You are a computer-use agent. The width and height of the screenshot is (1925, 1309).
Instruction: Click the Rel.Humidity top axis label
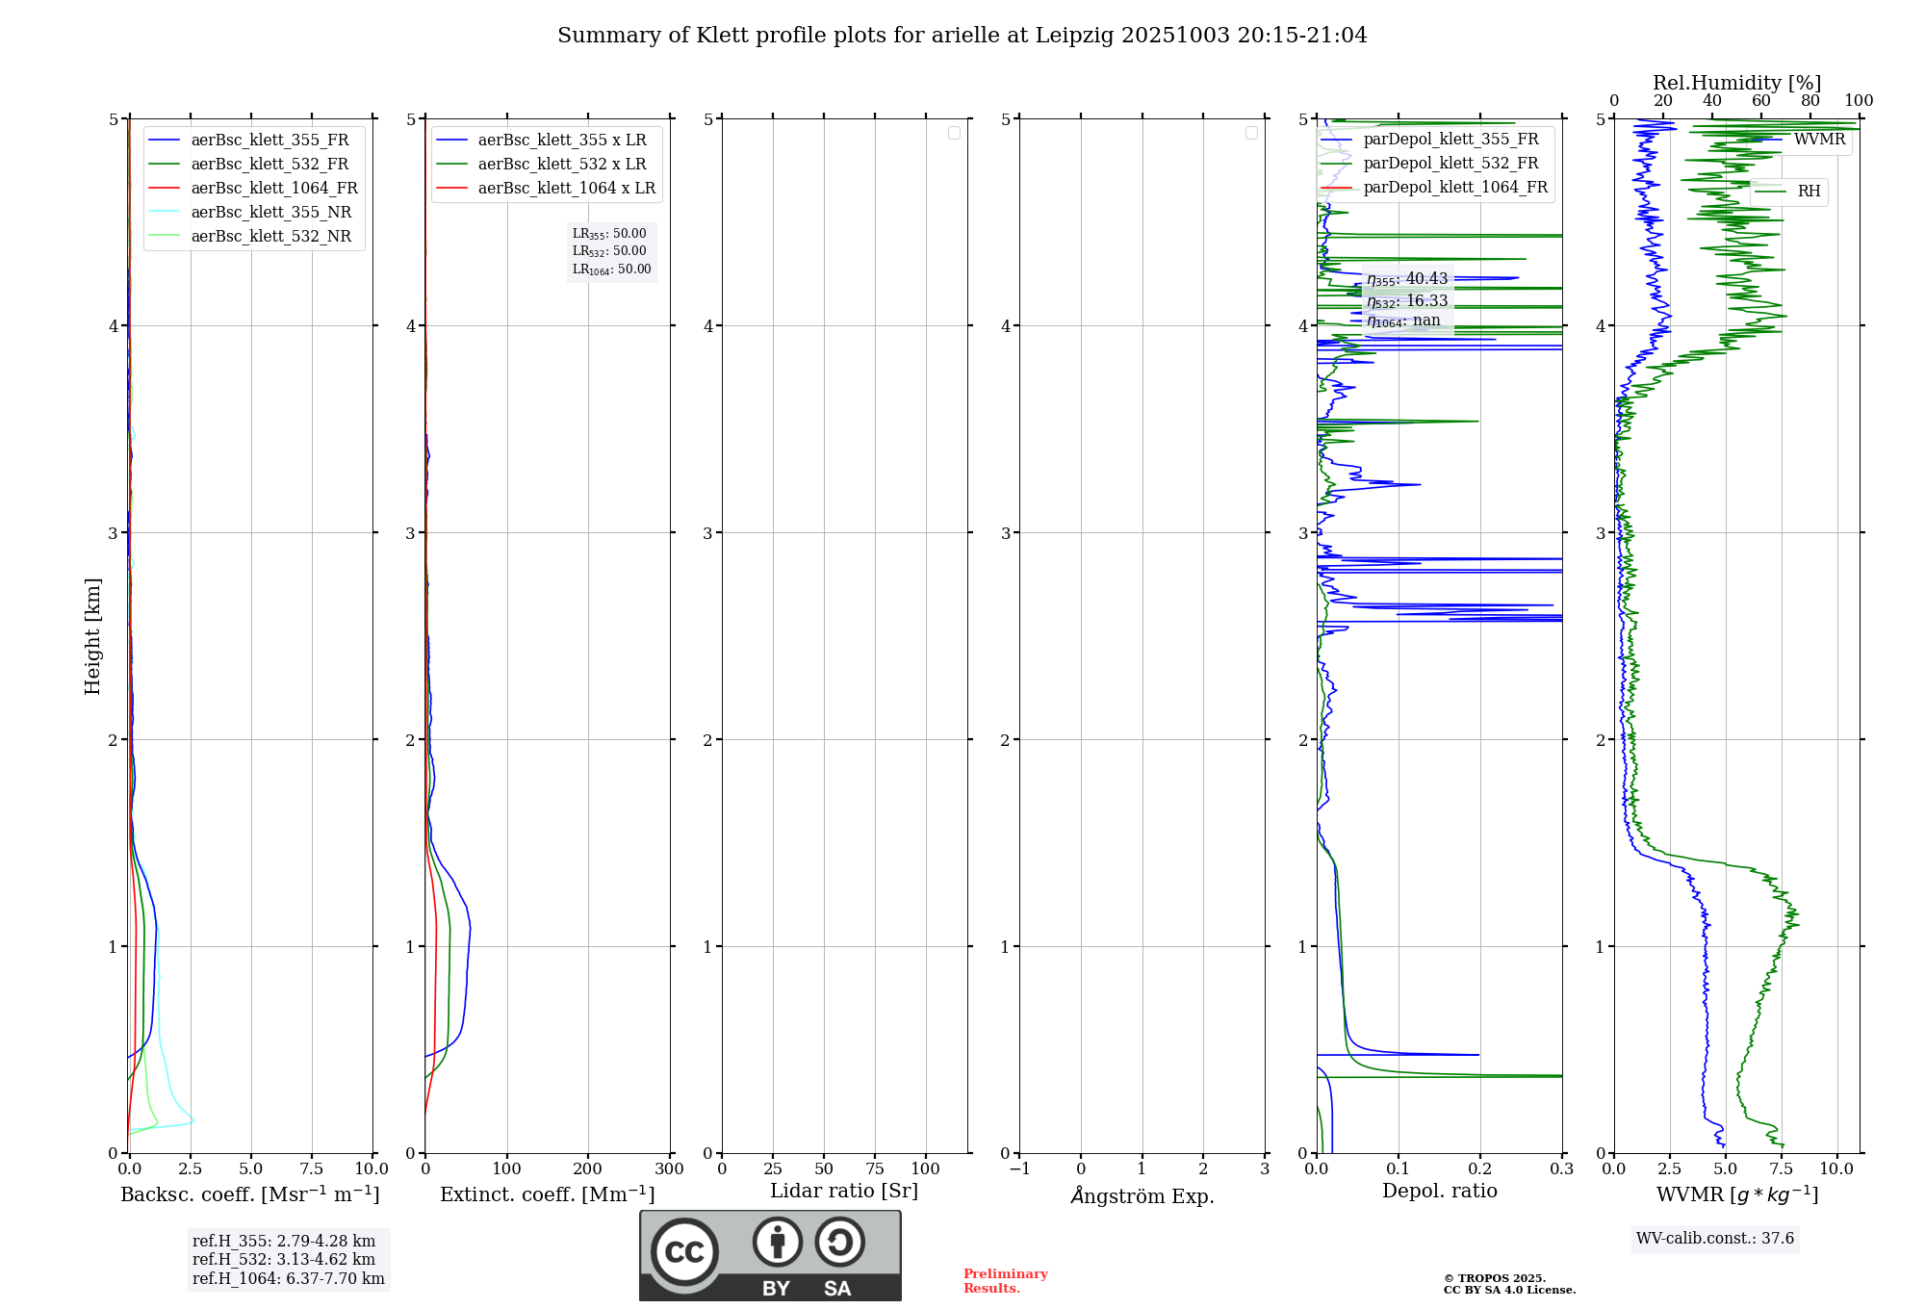(x=1736, y=83)
